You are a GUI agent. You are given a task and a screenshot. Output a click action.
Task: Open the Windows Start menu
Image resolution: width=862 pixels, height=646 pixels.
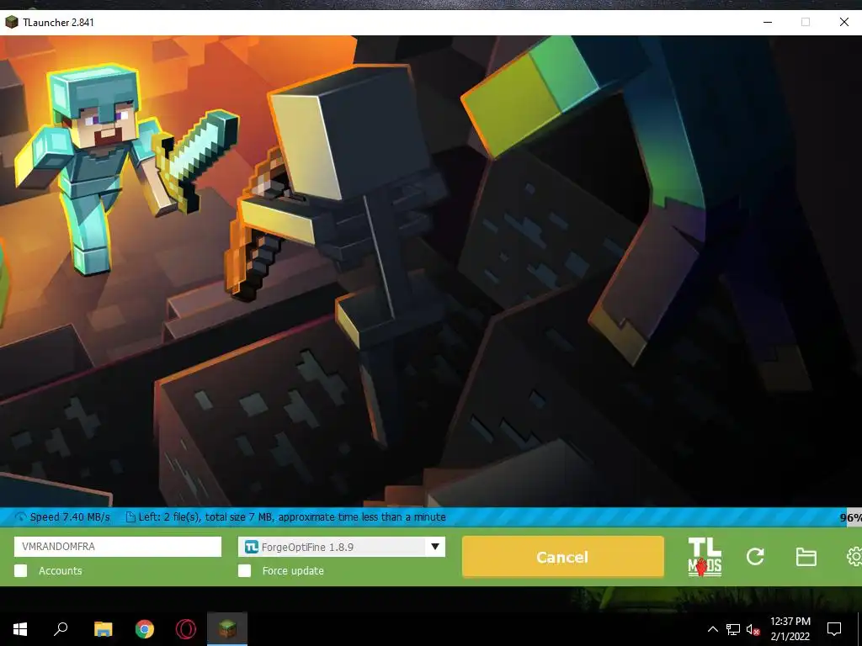20,629
